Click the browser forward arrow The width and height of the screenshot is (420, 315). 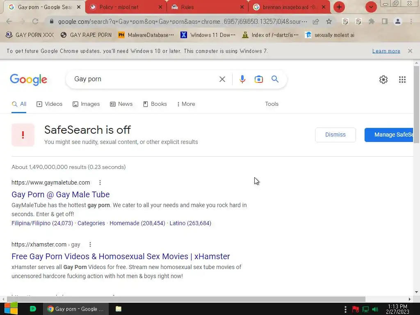click(22, 21)
